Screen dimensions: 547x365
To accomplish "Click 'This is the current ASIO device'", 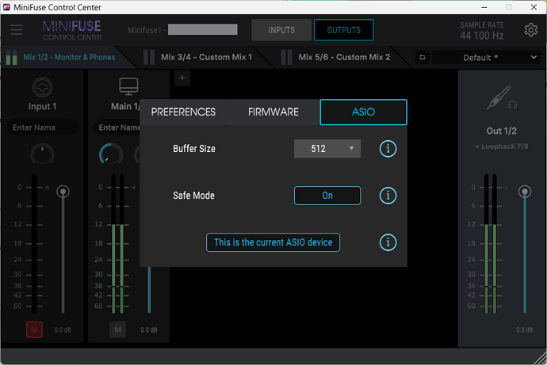I will click(273, 242).
